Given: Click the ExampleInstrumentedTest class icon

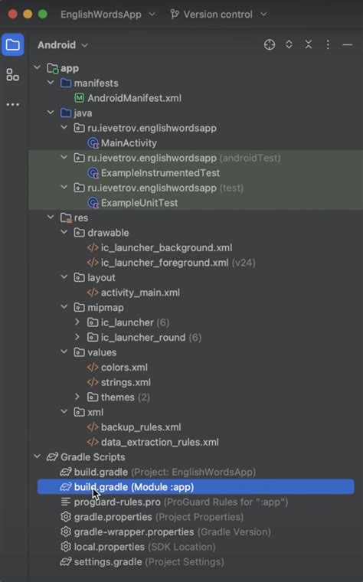Looking at the screenshot, I should [93, 173].
